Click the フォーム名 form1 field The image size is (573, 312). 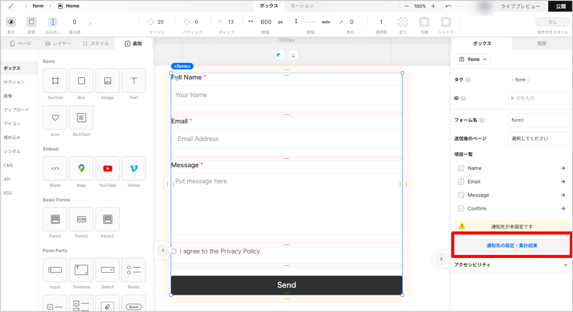pyautogui.click(x=539, y=120)
